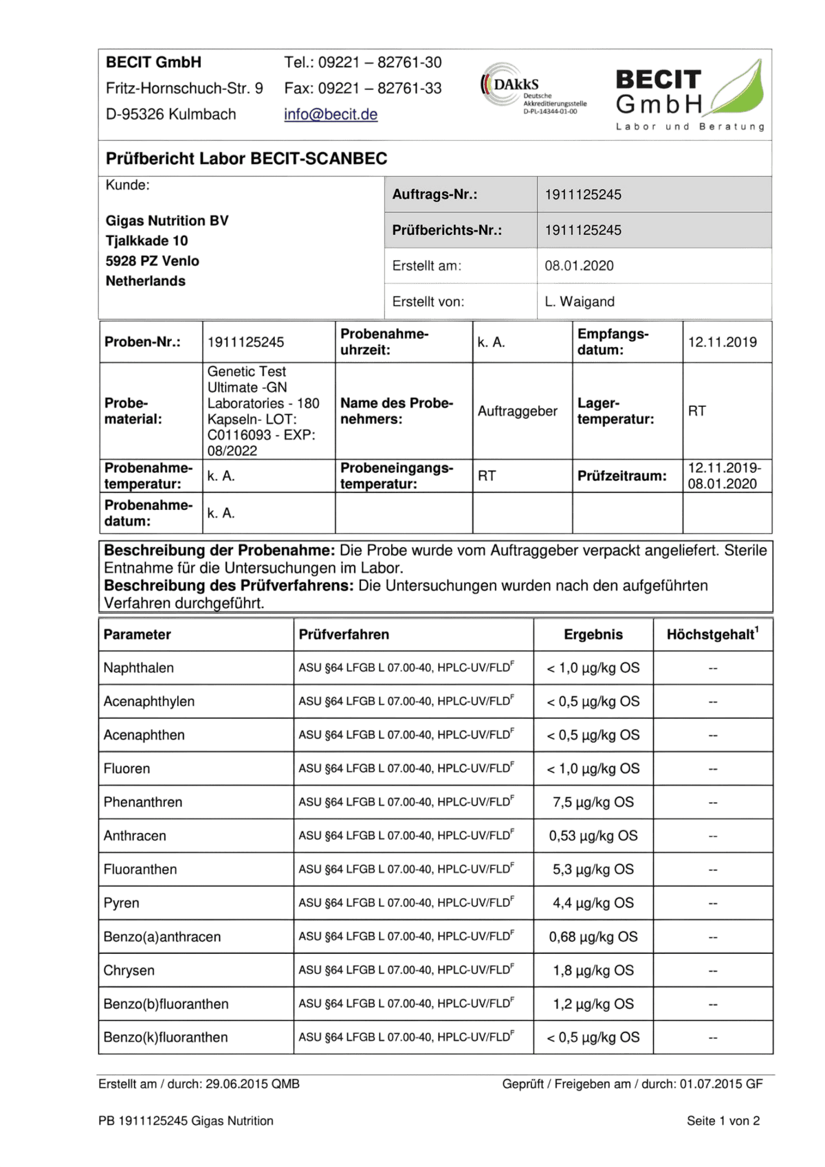This screenshot has height=1167, width=825.
Task: Click the page indicator 'Seite 1 von 2'
Action: pos(723,1121)
